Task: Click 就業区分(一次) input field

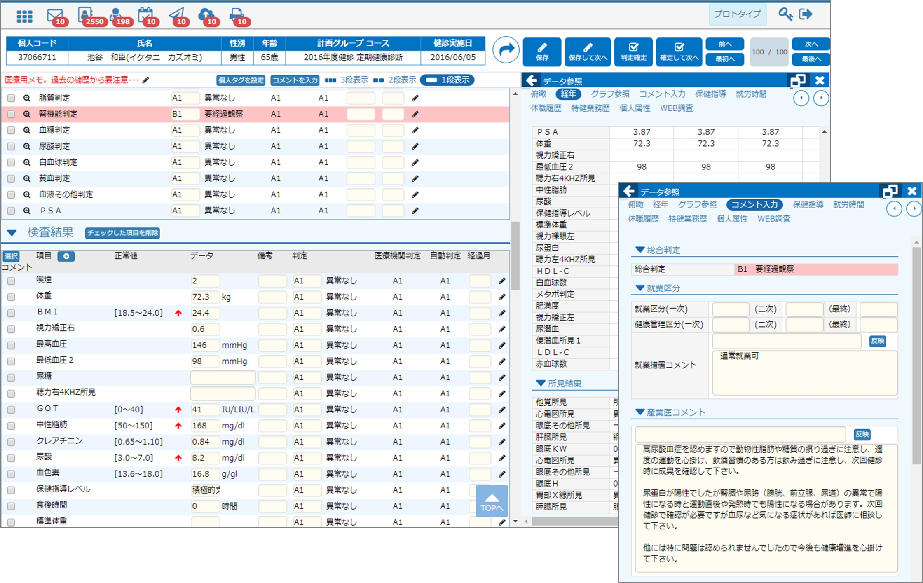Action: pyautogui.click(x=731, y=309)
